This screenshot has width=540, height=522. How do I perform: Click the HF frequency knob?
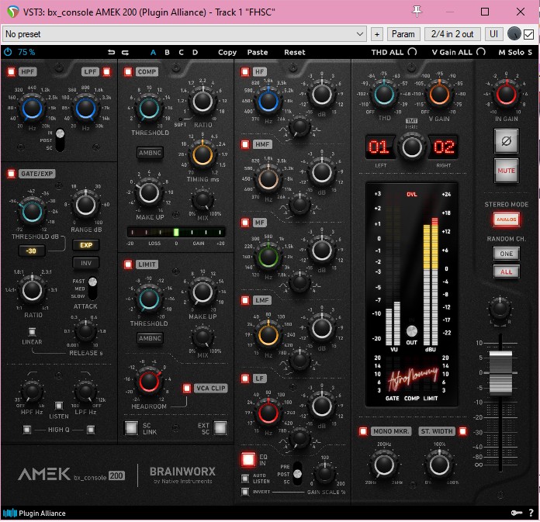pos(268,101)
